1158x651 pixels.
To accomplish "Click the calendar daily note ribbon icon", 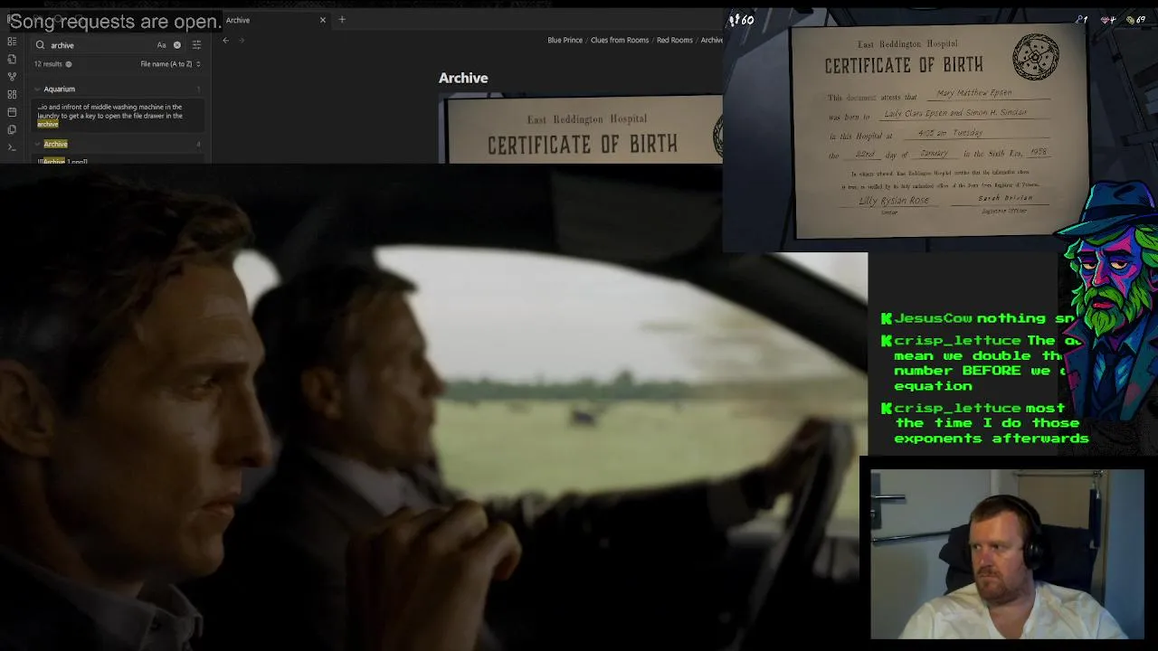I will point(12,112).
